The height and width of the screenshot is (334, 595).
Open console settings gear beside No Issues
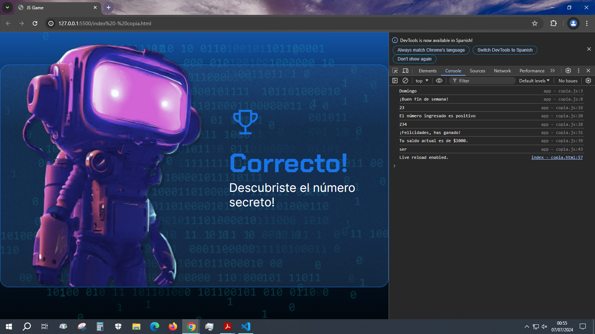(x=588, y=81)
